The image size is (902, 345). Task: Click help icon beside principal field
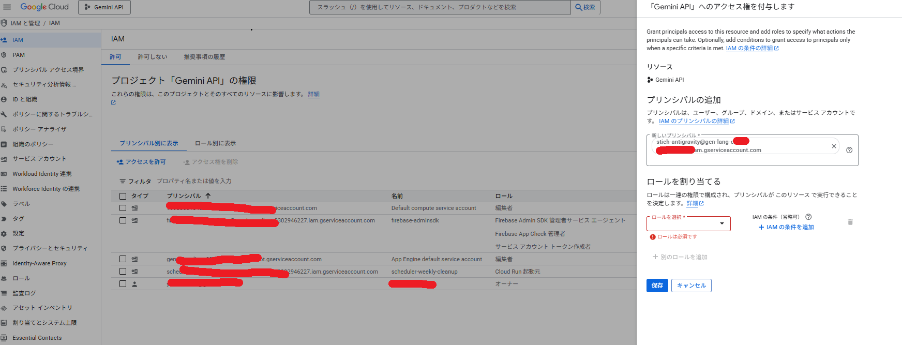pyautogui.click(x=849, y=151)
